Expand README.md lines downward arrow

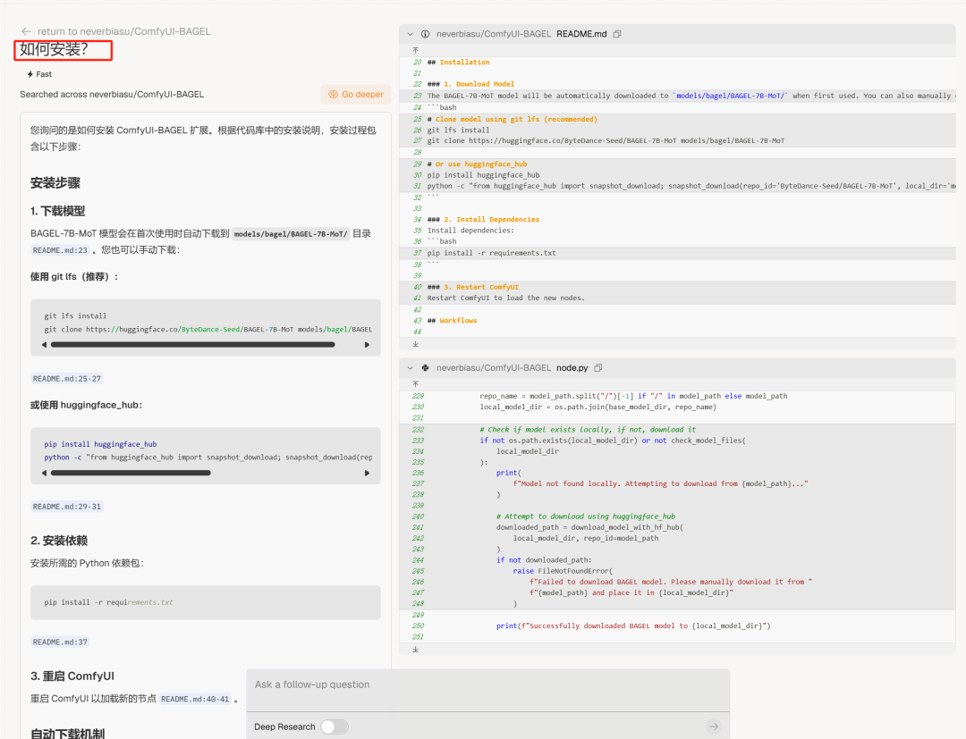click(415, 345)
